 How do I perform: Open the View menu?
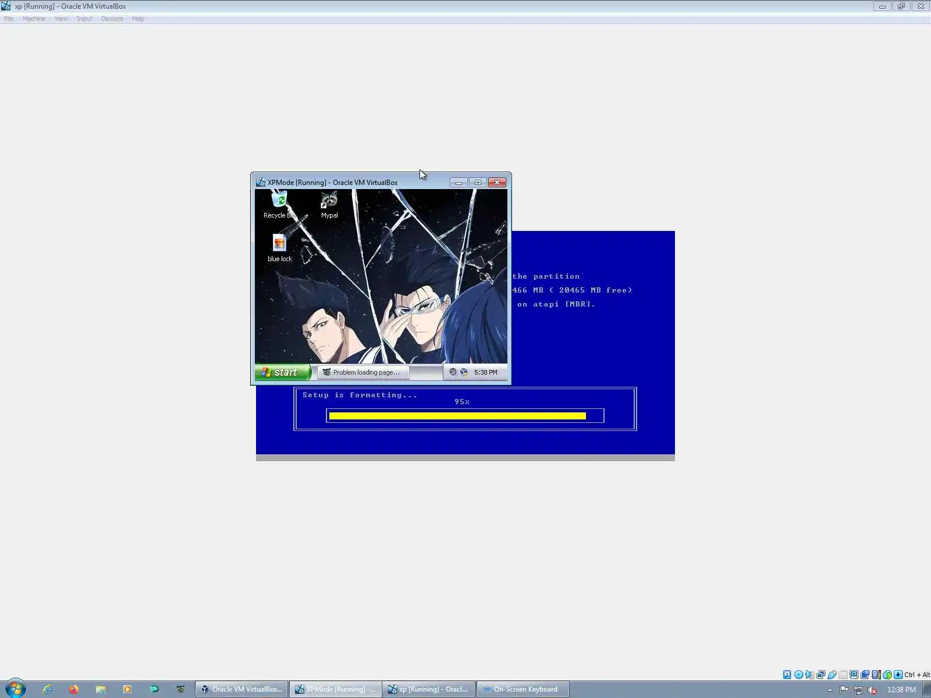[61, 19]
